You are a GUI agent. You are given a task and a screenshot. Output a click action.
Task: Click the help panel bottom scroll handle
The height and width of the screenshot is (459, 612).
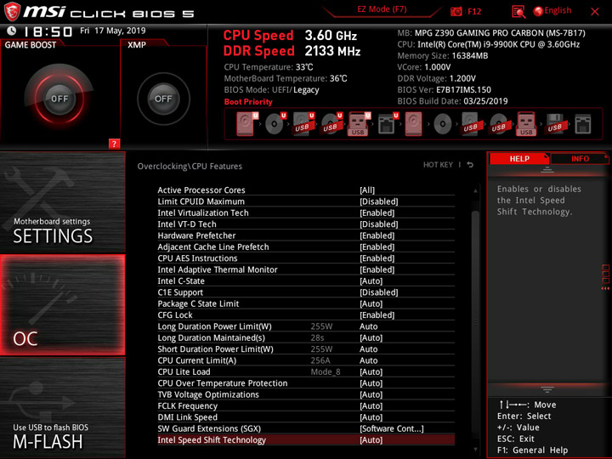547,389
